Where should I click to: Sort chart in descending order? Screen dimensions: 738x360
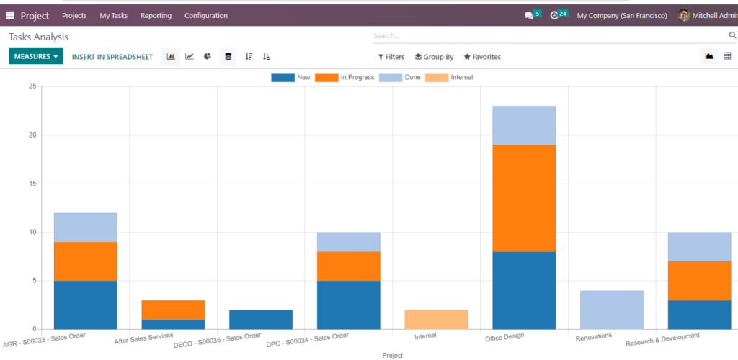pyautogui.click(x=249, y=56)
